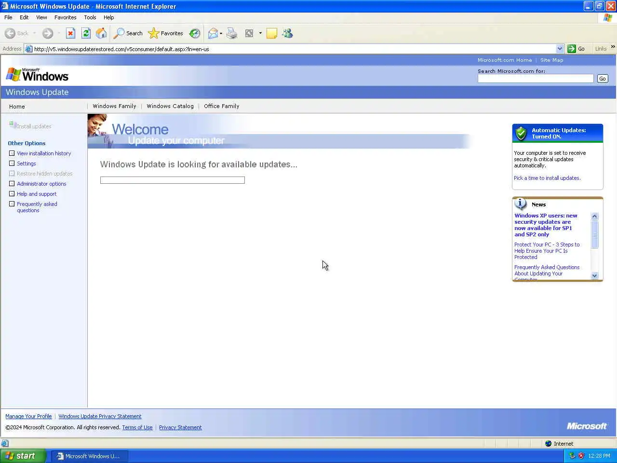Click the box icon beside View installation history
The width and height of the screenshot is (617, 463).
click(x=12, y=153)
